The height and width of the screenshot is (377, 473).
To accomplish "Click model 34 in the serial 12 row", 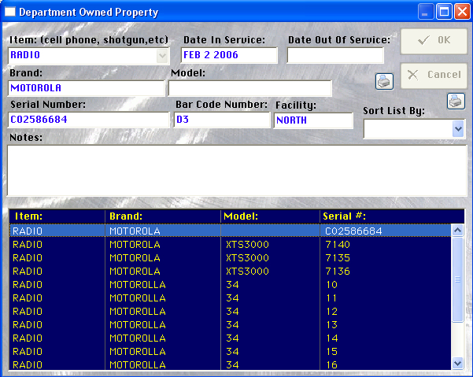I will pyautogui.click(x=232, y=311).
